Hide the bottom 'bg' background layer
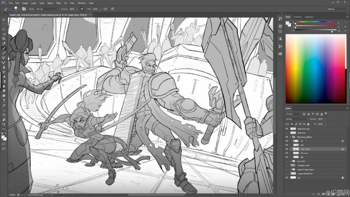350x197 pixels. tap(287, 178)
